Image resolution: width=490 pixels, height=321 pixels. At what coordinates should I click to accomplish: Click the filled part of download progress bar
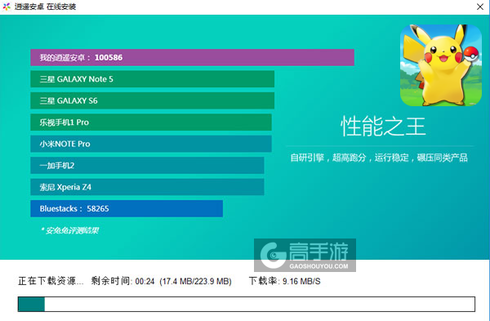(31, 304)
